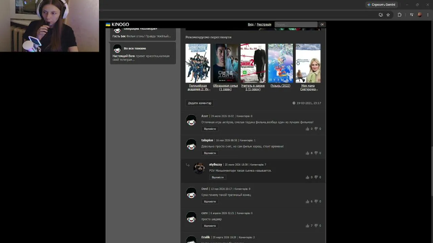Open the Devi username
Viewport: 433px width, 243px height.
click(x=205, y=189)
